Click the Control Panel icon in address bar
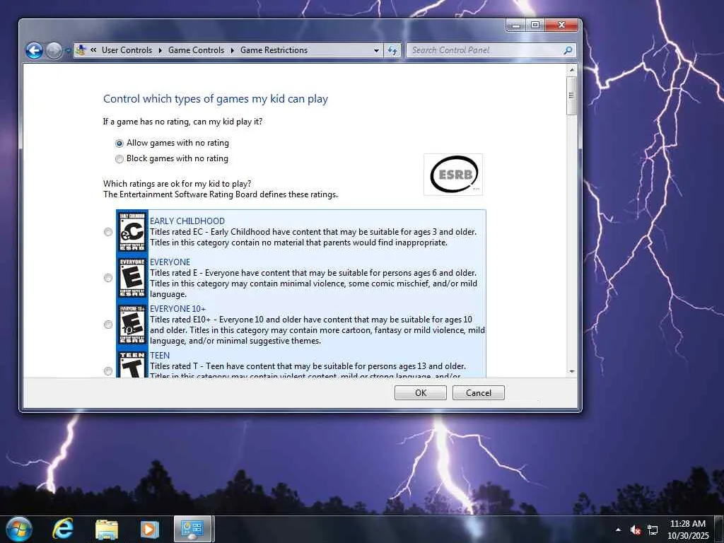724x543 pixels. pyautogui.click(x=81, y=50)
